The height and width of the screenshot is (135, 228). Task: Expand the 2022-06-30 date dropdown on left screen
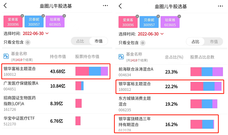click(x=36, y=34)
